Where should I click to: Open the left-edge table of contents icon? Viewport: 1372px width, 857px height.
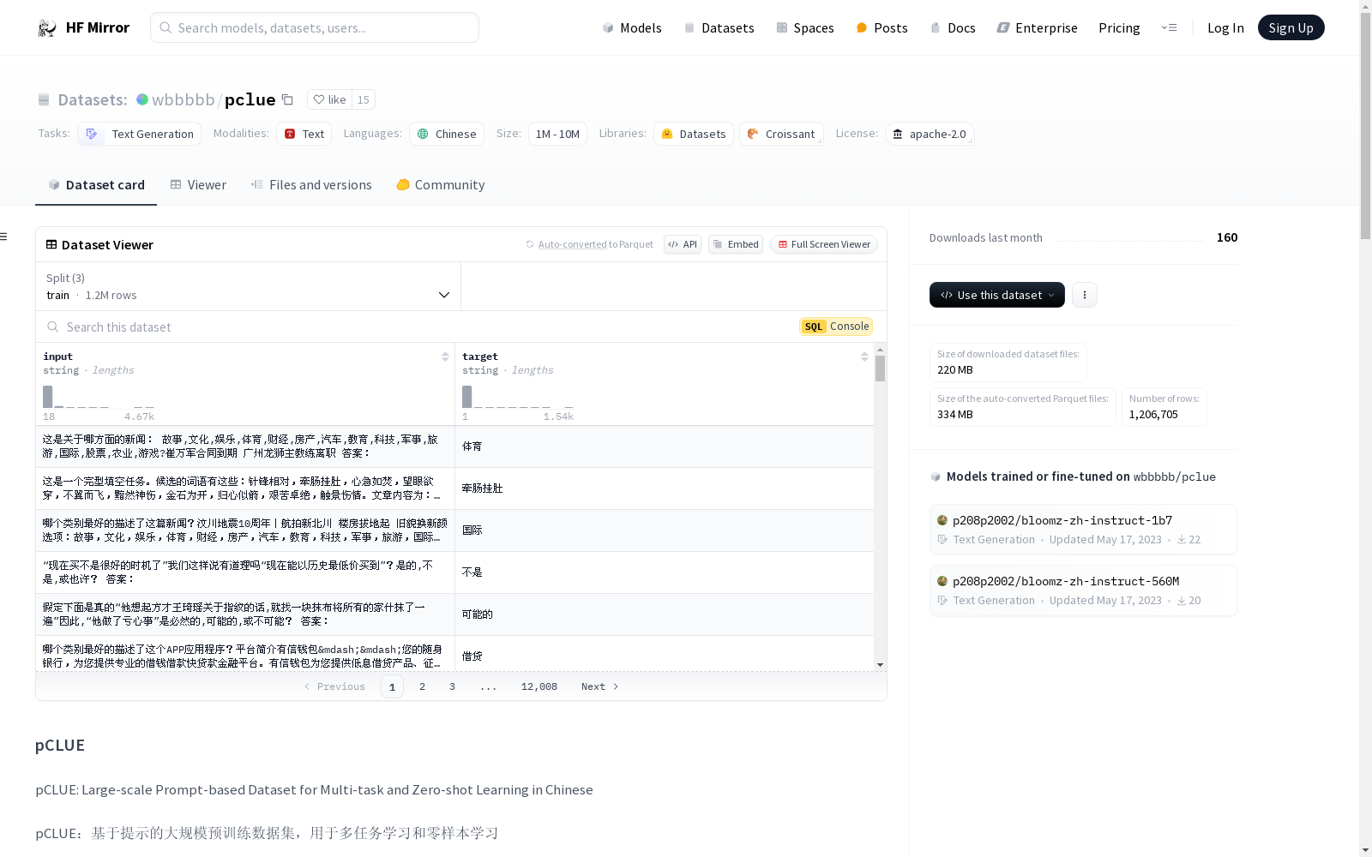[x=4, y=237]
